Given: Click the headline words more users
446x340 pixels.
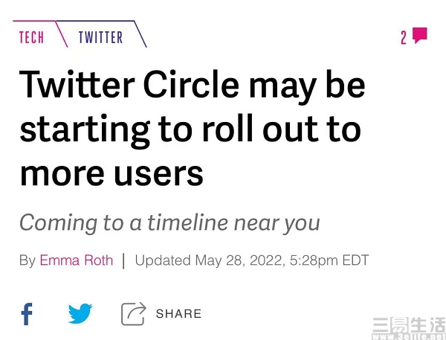Looking at the screenshot, I should coord(111,173).
